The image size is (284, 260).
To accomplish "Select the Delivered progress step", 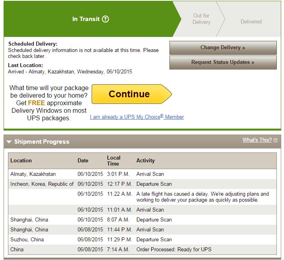I will [251, 21].
